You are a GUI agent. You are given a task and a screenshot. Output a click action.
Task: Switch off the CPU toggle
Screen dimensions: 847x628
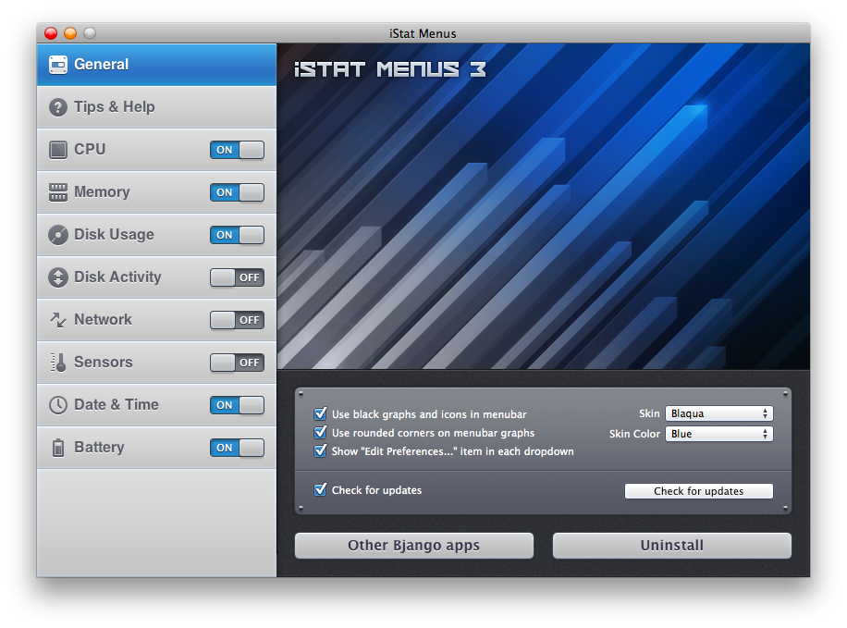237,149
